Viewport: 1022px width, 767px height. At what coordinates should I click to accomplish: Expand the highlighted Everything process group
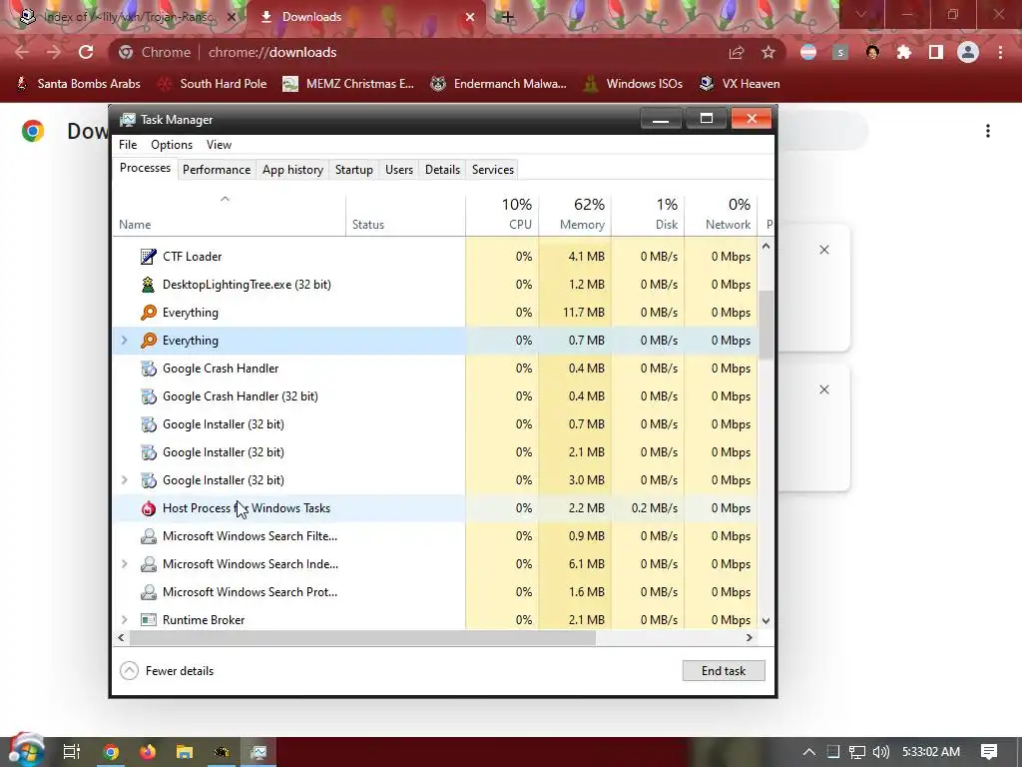pos(125,341)
